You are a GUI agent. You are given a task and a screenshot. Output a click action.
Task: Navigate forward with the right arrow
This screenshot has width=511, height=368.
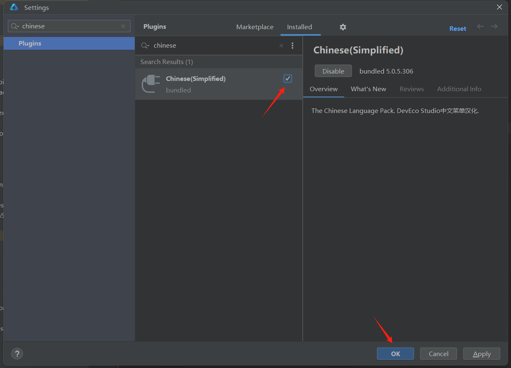pyautogui.click(x=494, y=26)
